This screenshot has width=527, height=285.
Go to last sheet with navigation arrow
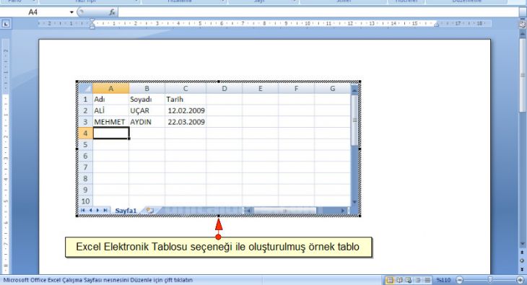point(105,211)
